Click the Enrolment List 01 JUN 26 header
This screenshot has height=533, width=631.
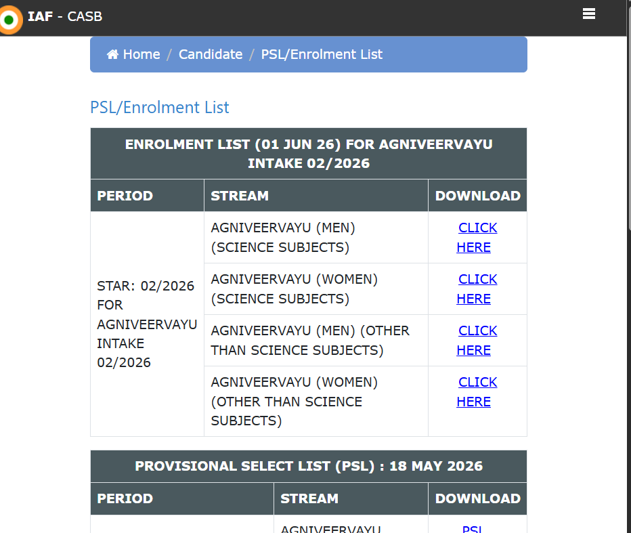(309, 154)
